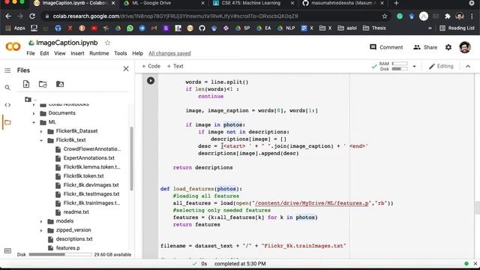Go back in browser history
480x270 pixels.
8,16
